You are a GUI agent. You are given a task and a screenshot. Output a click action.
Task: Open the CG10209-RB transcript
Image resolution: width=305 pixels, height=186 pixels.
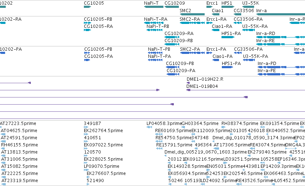[x=172, y=44]
